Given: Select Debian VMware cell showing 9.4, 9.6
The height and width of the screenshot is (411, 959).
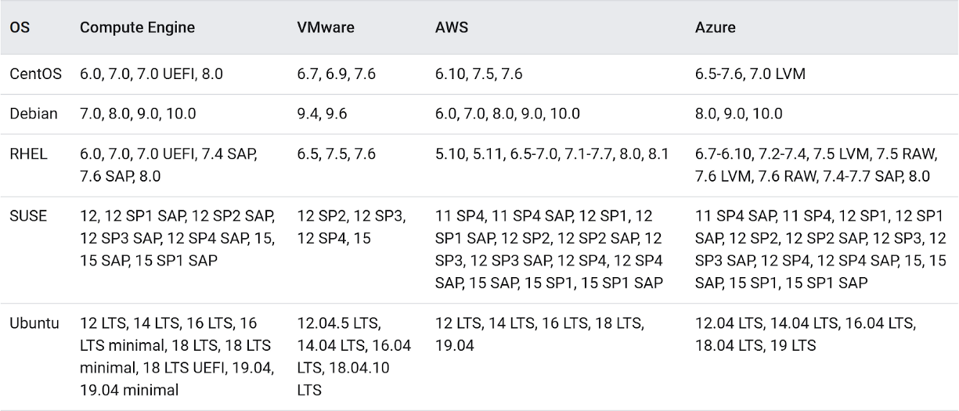Looking at the screenshot, I should (322, 114).
